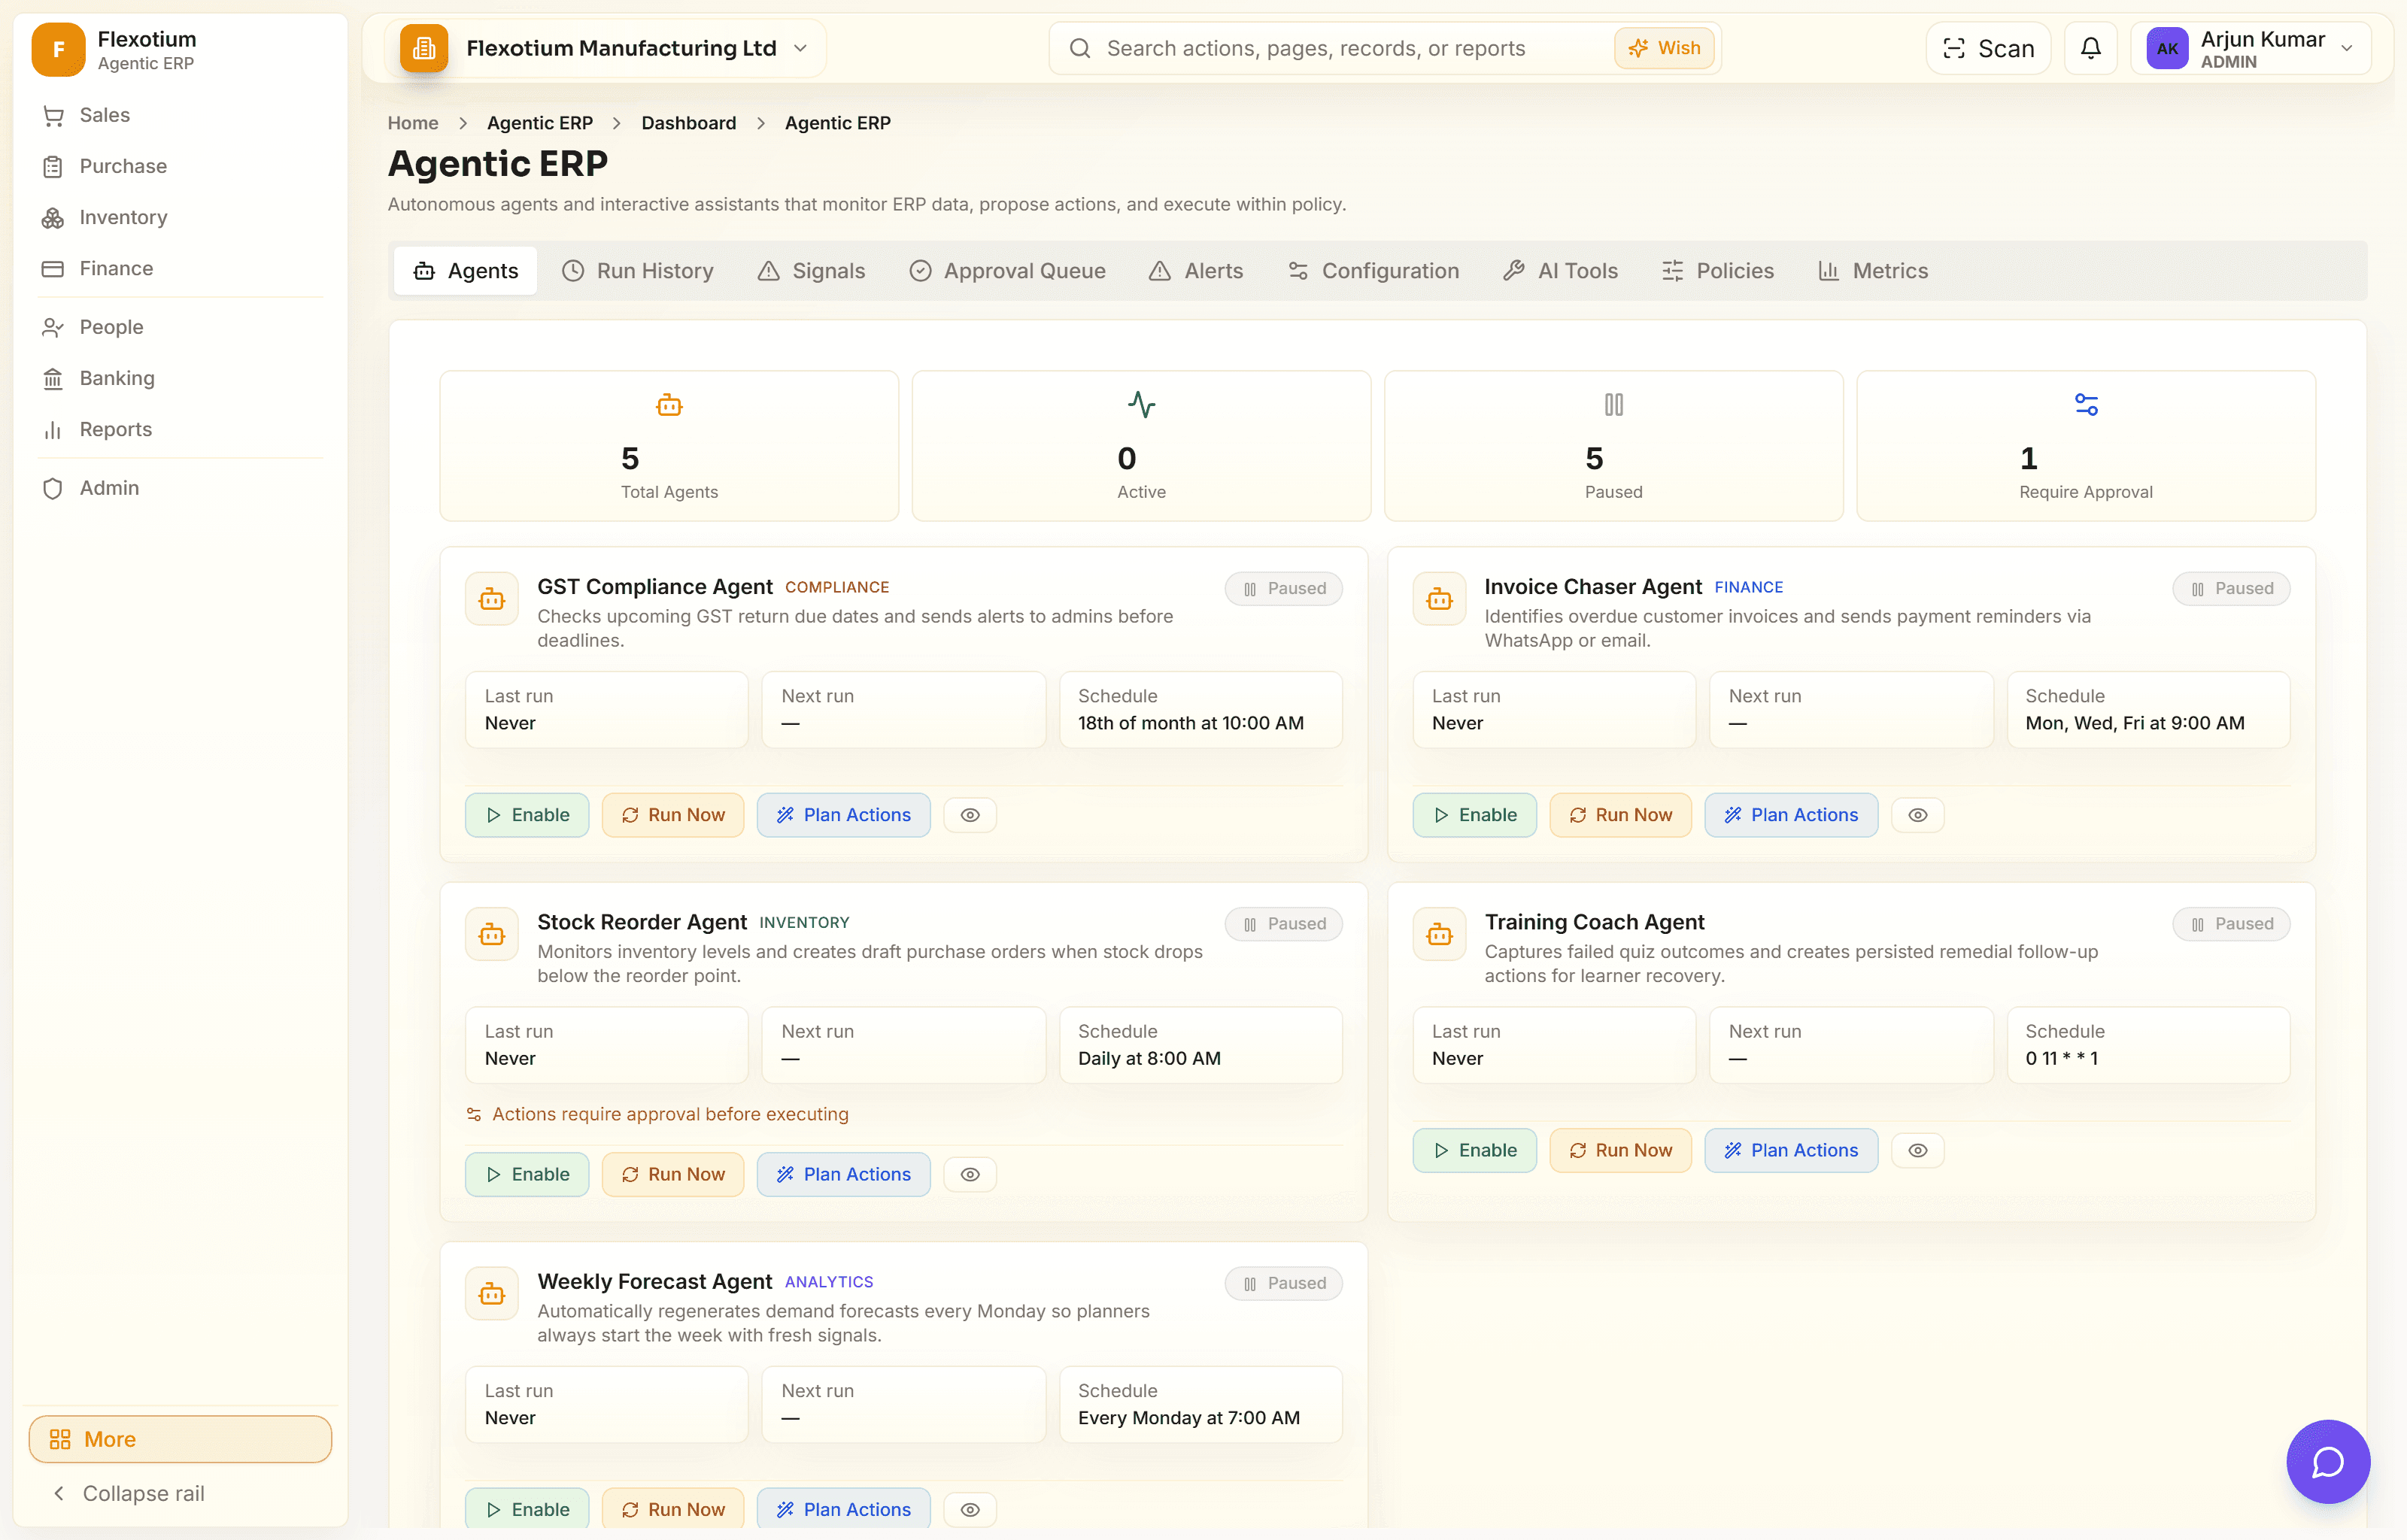The image size is (2407, 1540).
Task: Expand the More menu in sidebar
Action: pyautogui.click(x=180, y=1438)
